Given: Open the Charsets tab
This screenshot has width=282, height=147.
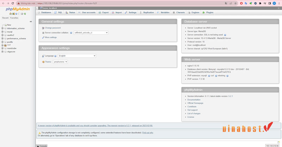Looking at the screenshot, I should pos(179,13).
